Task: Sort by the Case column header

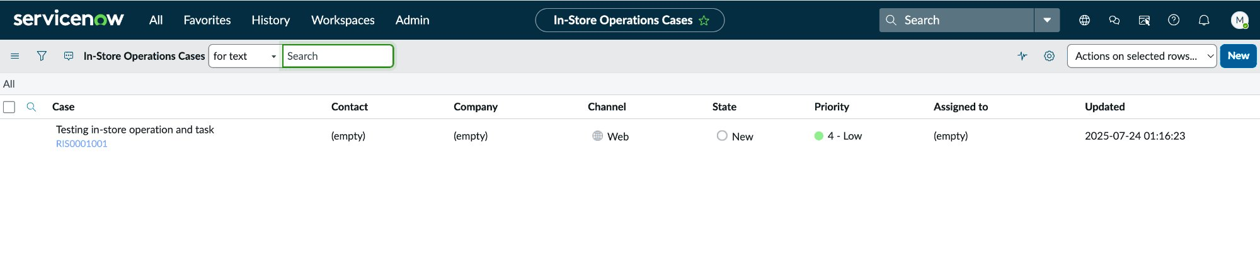Action: coord(63,107)
